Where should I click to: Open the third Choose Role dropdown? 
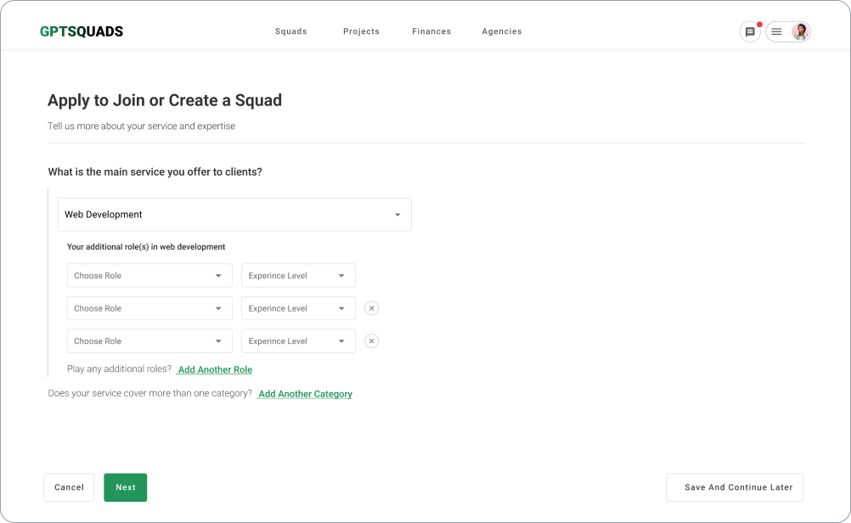pyautogui.click(x=149, y=341)
